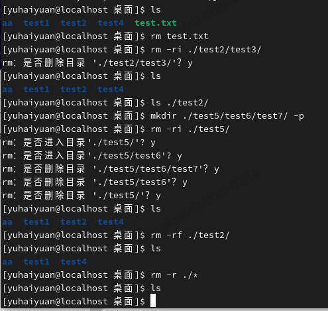
Task: Click the 'ls ./test2/' command text
Action: [x=180, y=103]
